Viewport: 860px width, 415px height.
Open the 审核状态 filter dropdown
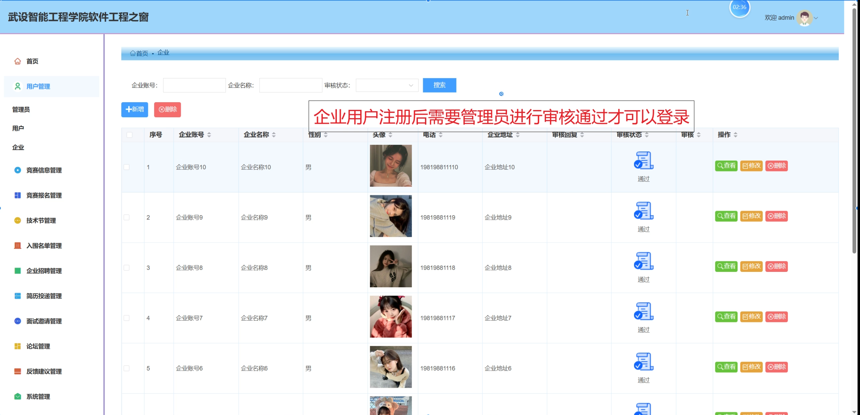[387, 85]
